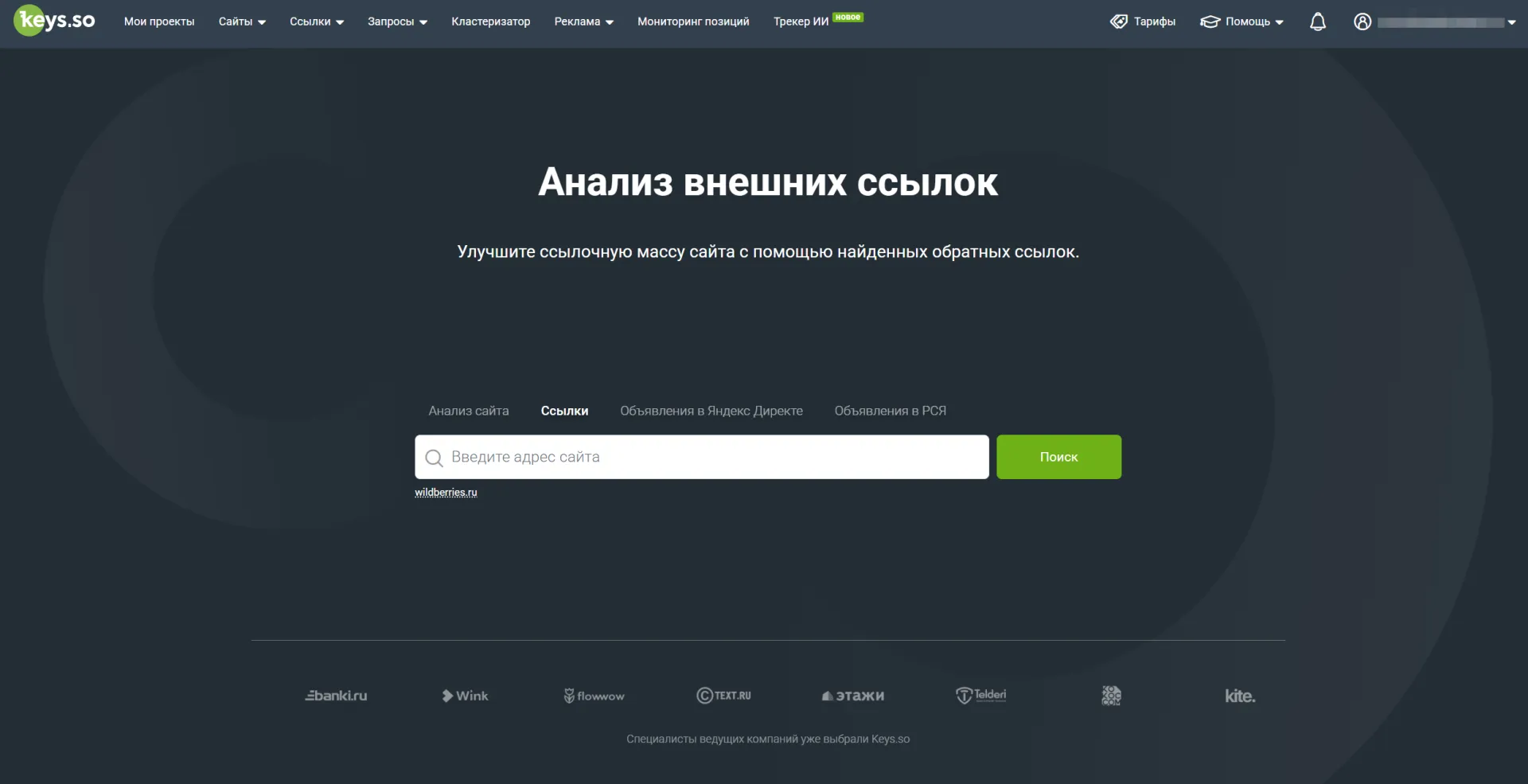The image size is (1528, 784).
Task: Click the Telderi partner logo
Action: pos(981,696)
